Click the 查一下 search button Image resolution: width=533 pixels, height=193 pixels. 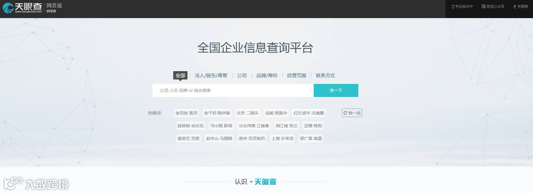336,90
